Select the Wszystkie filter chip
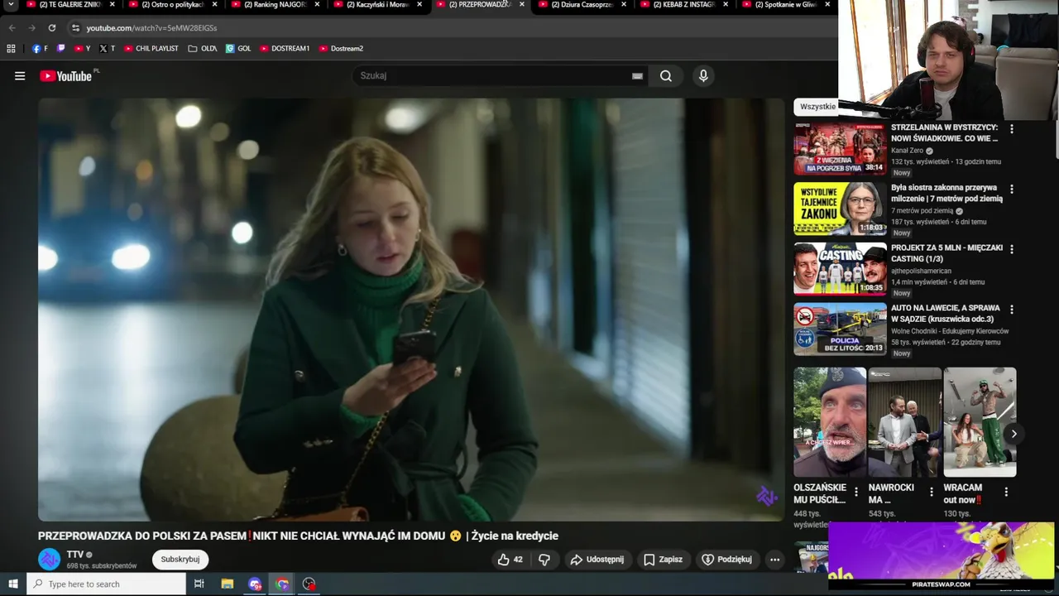Image resolution: width=1059 pixels, height=596 pixels. coord(817,107)
